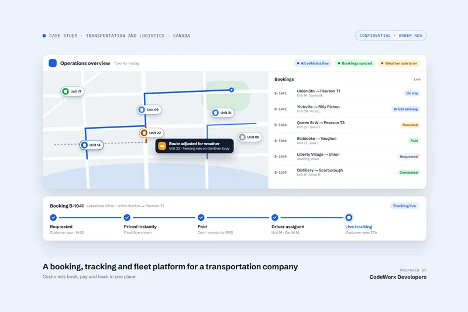Click booking ID B-1044
This screenshot has height=312, width=468.
pos(281,141)
